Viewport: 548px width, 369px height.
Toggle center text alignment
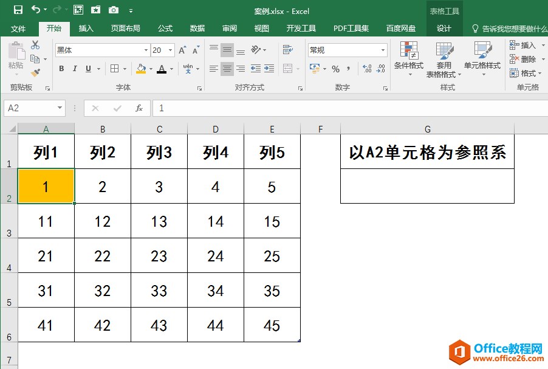pos(227,69)
